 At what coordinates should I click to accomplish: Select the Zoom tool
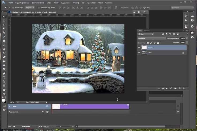click(4, 94)
